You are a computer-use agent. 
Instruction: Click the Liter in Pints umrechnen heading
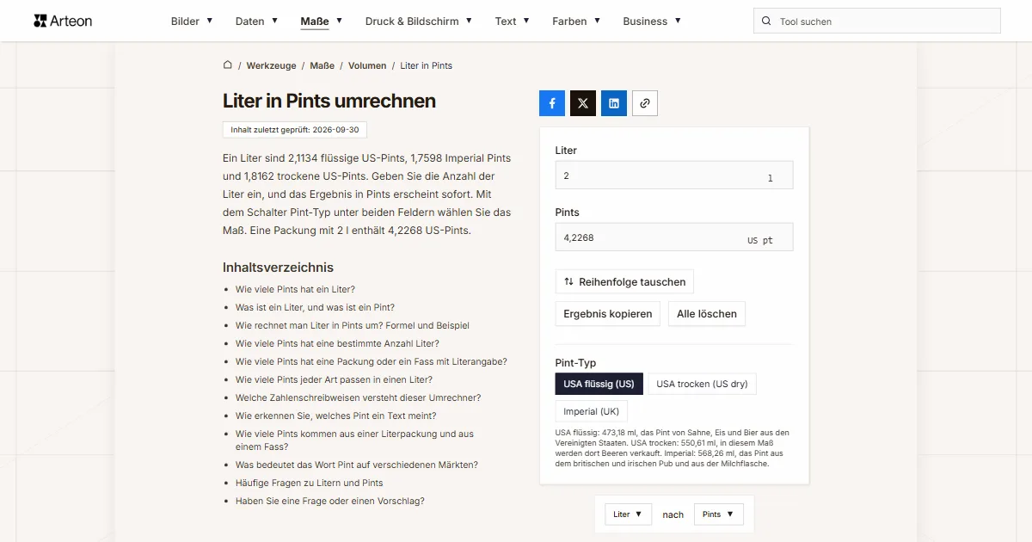329,101
